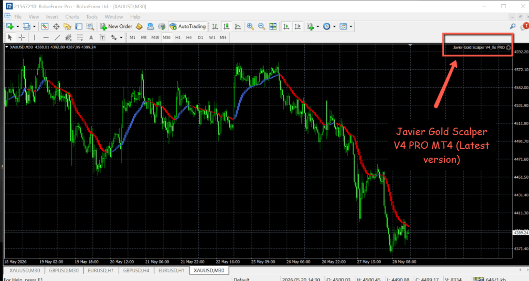Click the signals radio-wave icon
Screen dimensions: 529x281
point(162,26)
